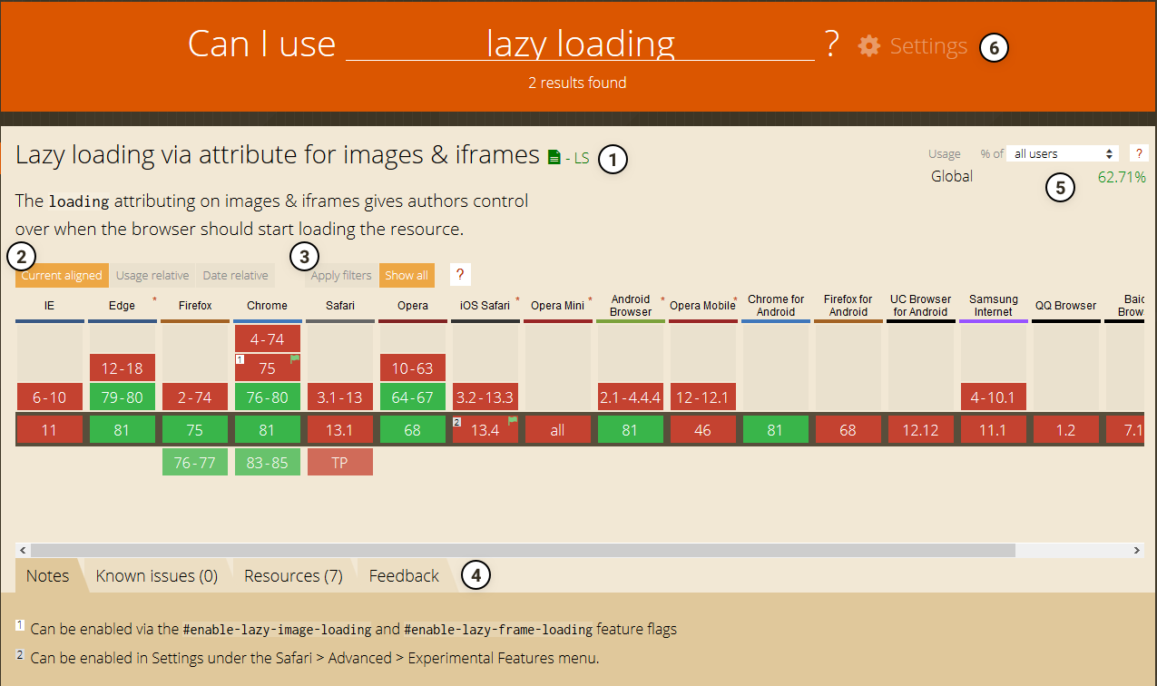Switch to Resources (7) tab
This screenshot has width=1157, height=686.
click(293, 575)
